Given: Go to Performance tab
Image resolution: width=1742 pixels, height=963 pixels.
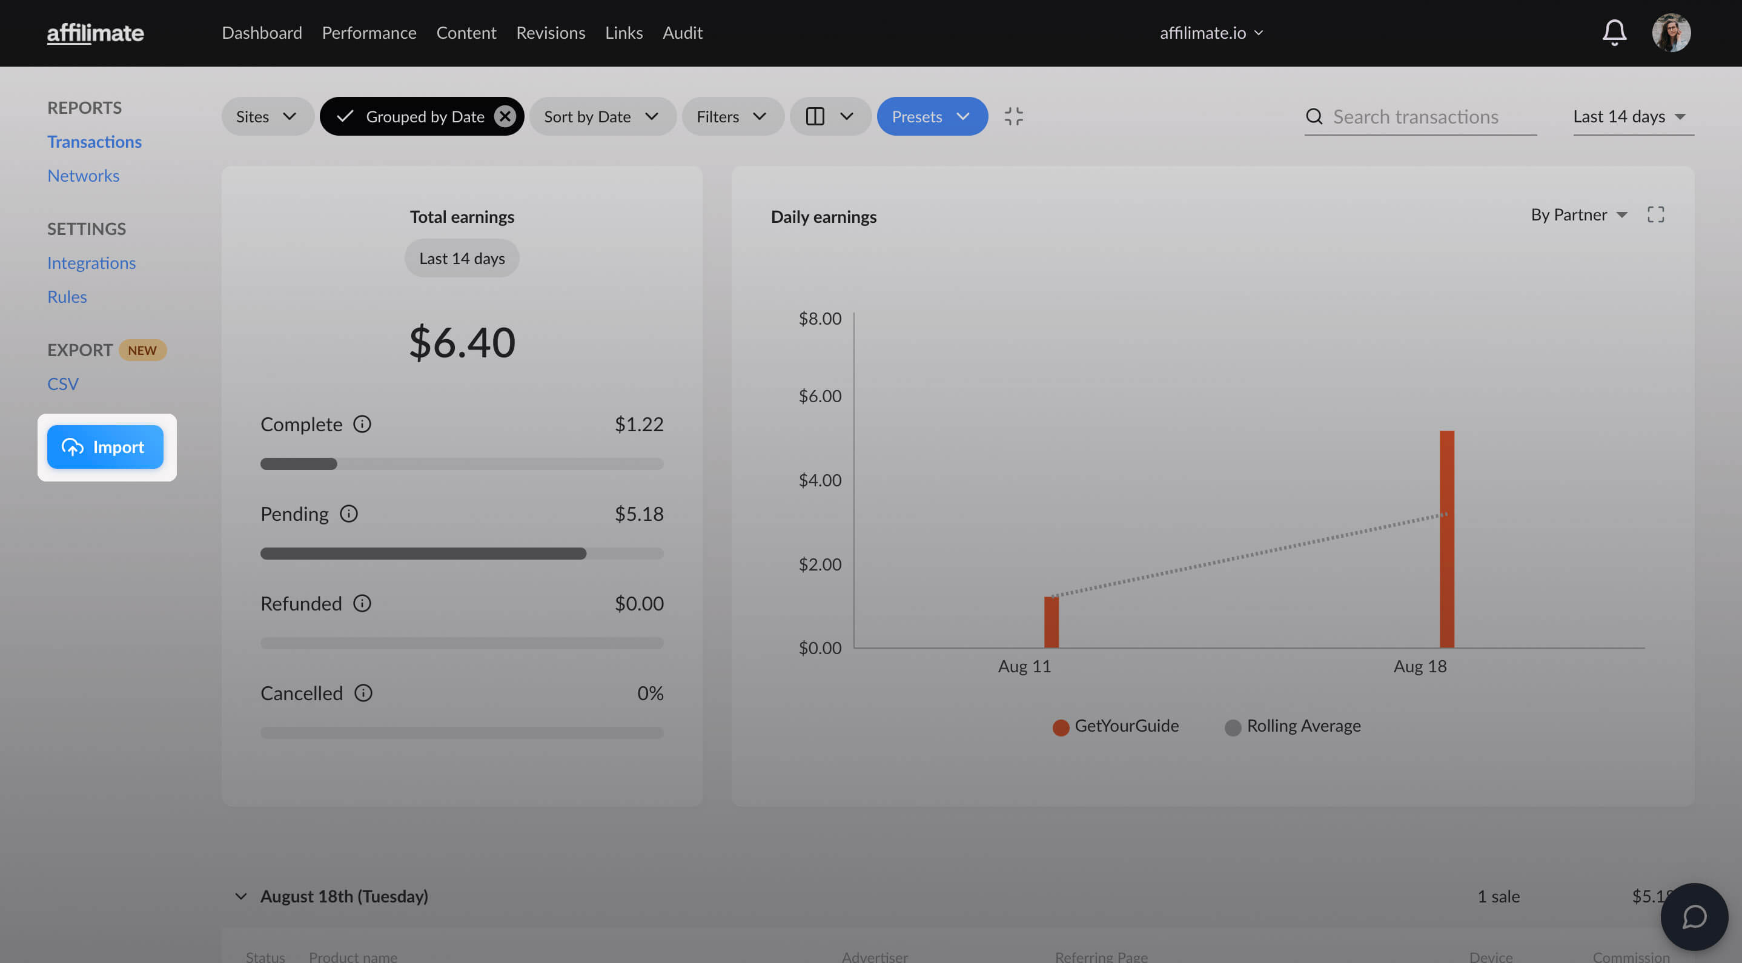Looking at the screenshot, I should [x=369, y=33].
